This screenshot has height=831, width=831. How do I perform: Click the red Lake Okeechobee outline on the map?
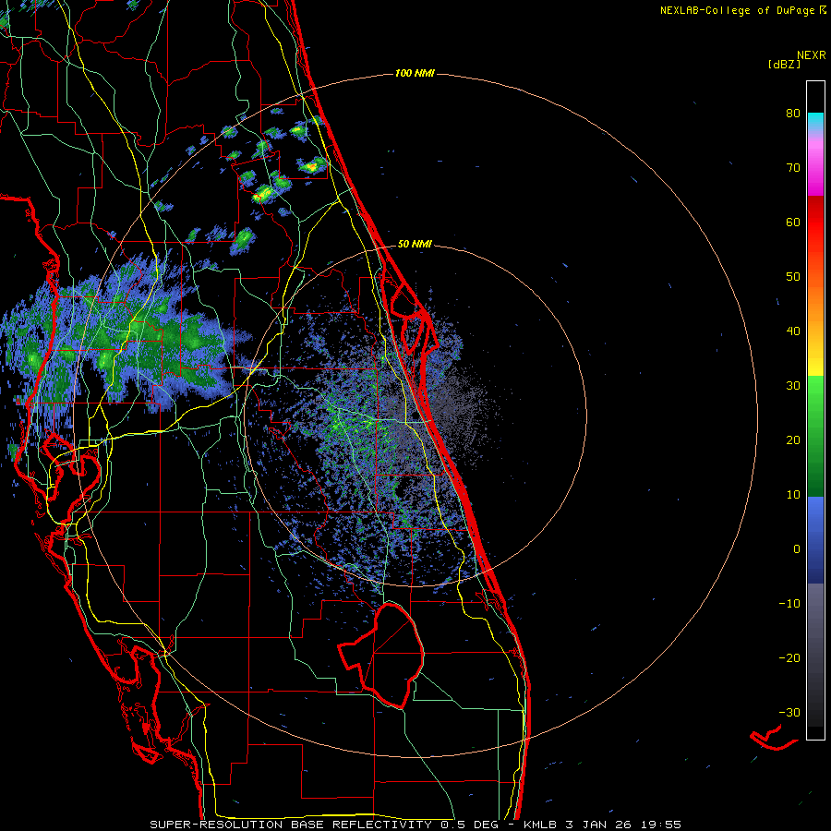(x=382, y=656)
